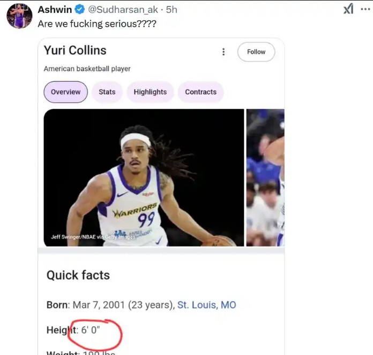
Task: Open the Highlights tab
Action: pyautogui.click(x=150, y=92)
